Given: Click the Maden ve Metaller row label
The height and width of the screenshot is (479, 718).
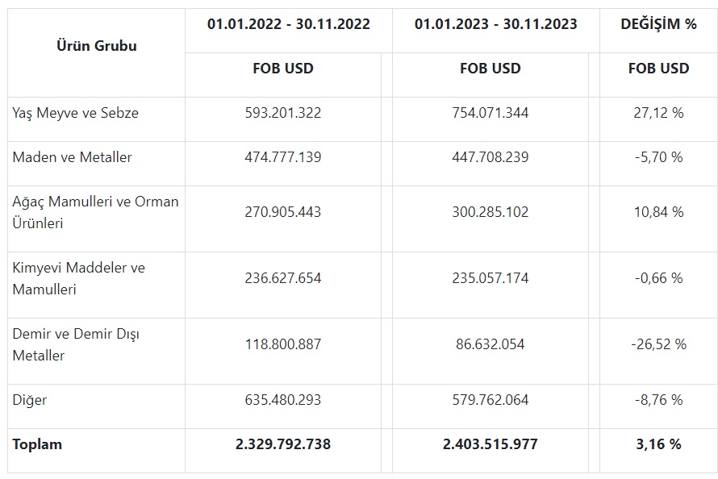Looking at the screenshot, I should [x=72, y=157].
